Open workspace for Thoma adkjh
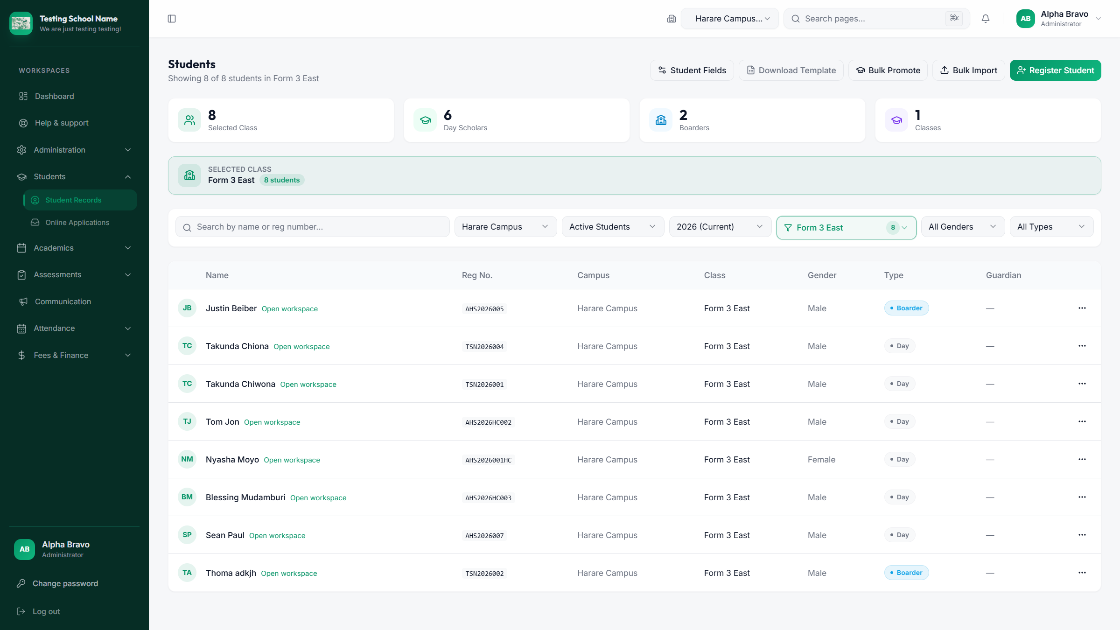Image resolution: width=1120 pixels, height=630 pixels. tap(289, 574)
